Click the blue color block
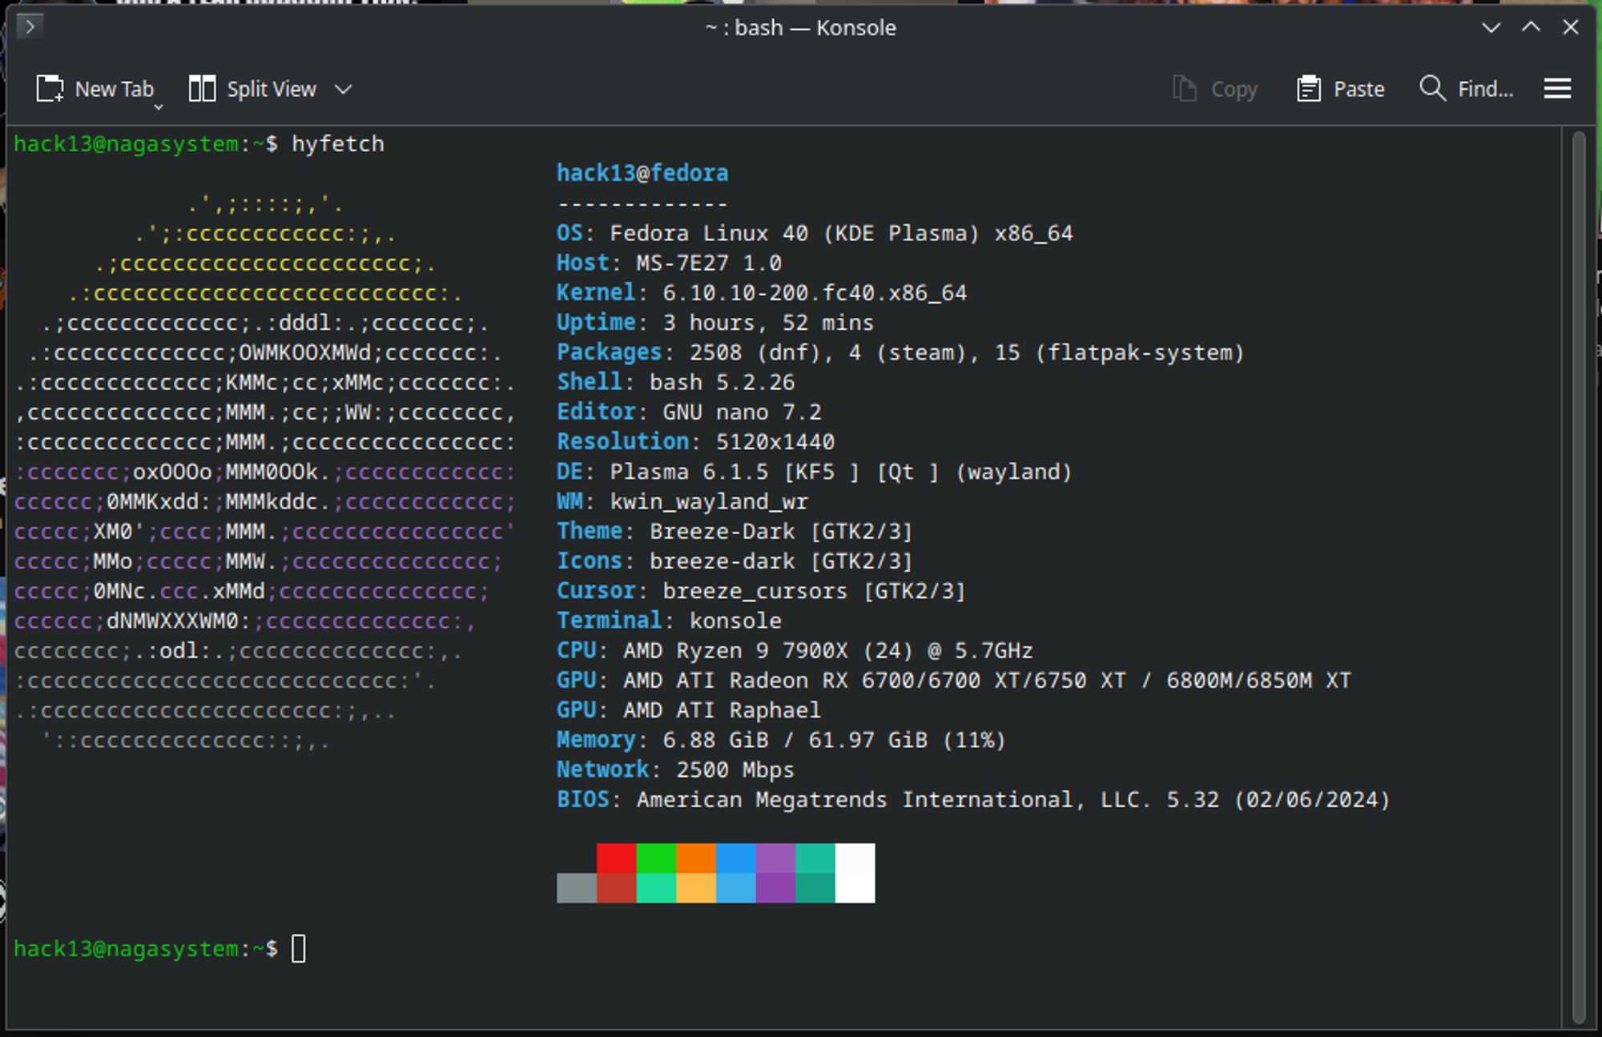 [735, 858]
